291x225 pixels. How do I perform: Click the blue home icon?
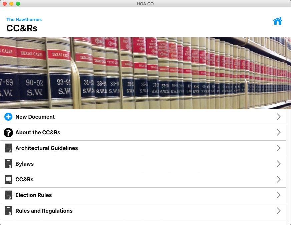(277, 21)
